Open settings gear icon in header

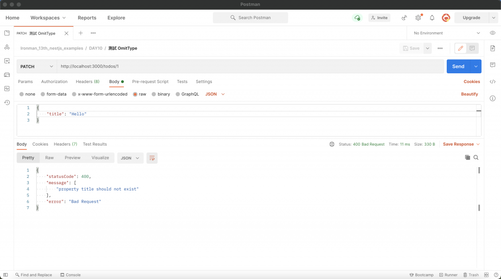[x=418, y=18]
